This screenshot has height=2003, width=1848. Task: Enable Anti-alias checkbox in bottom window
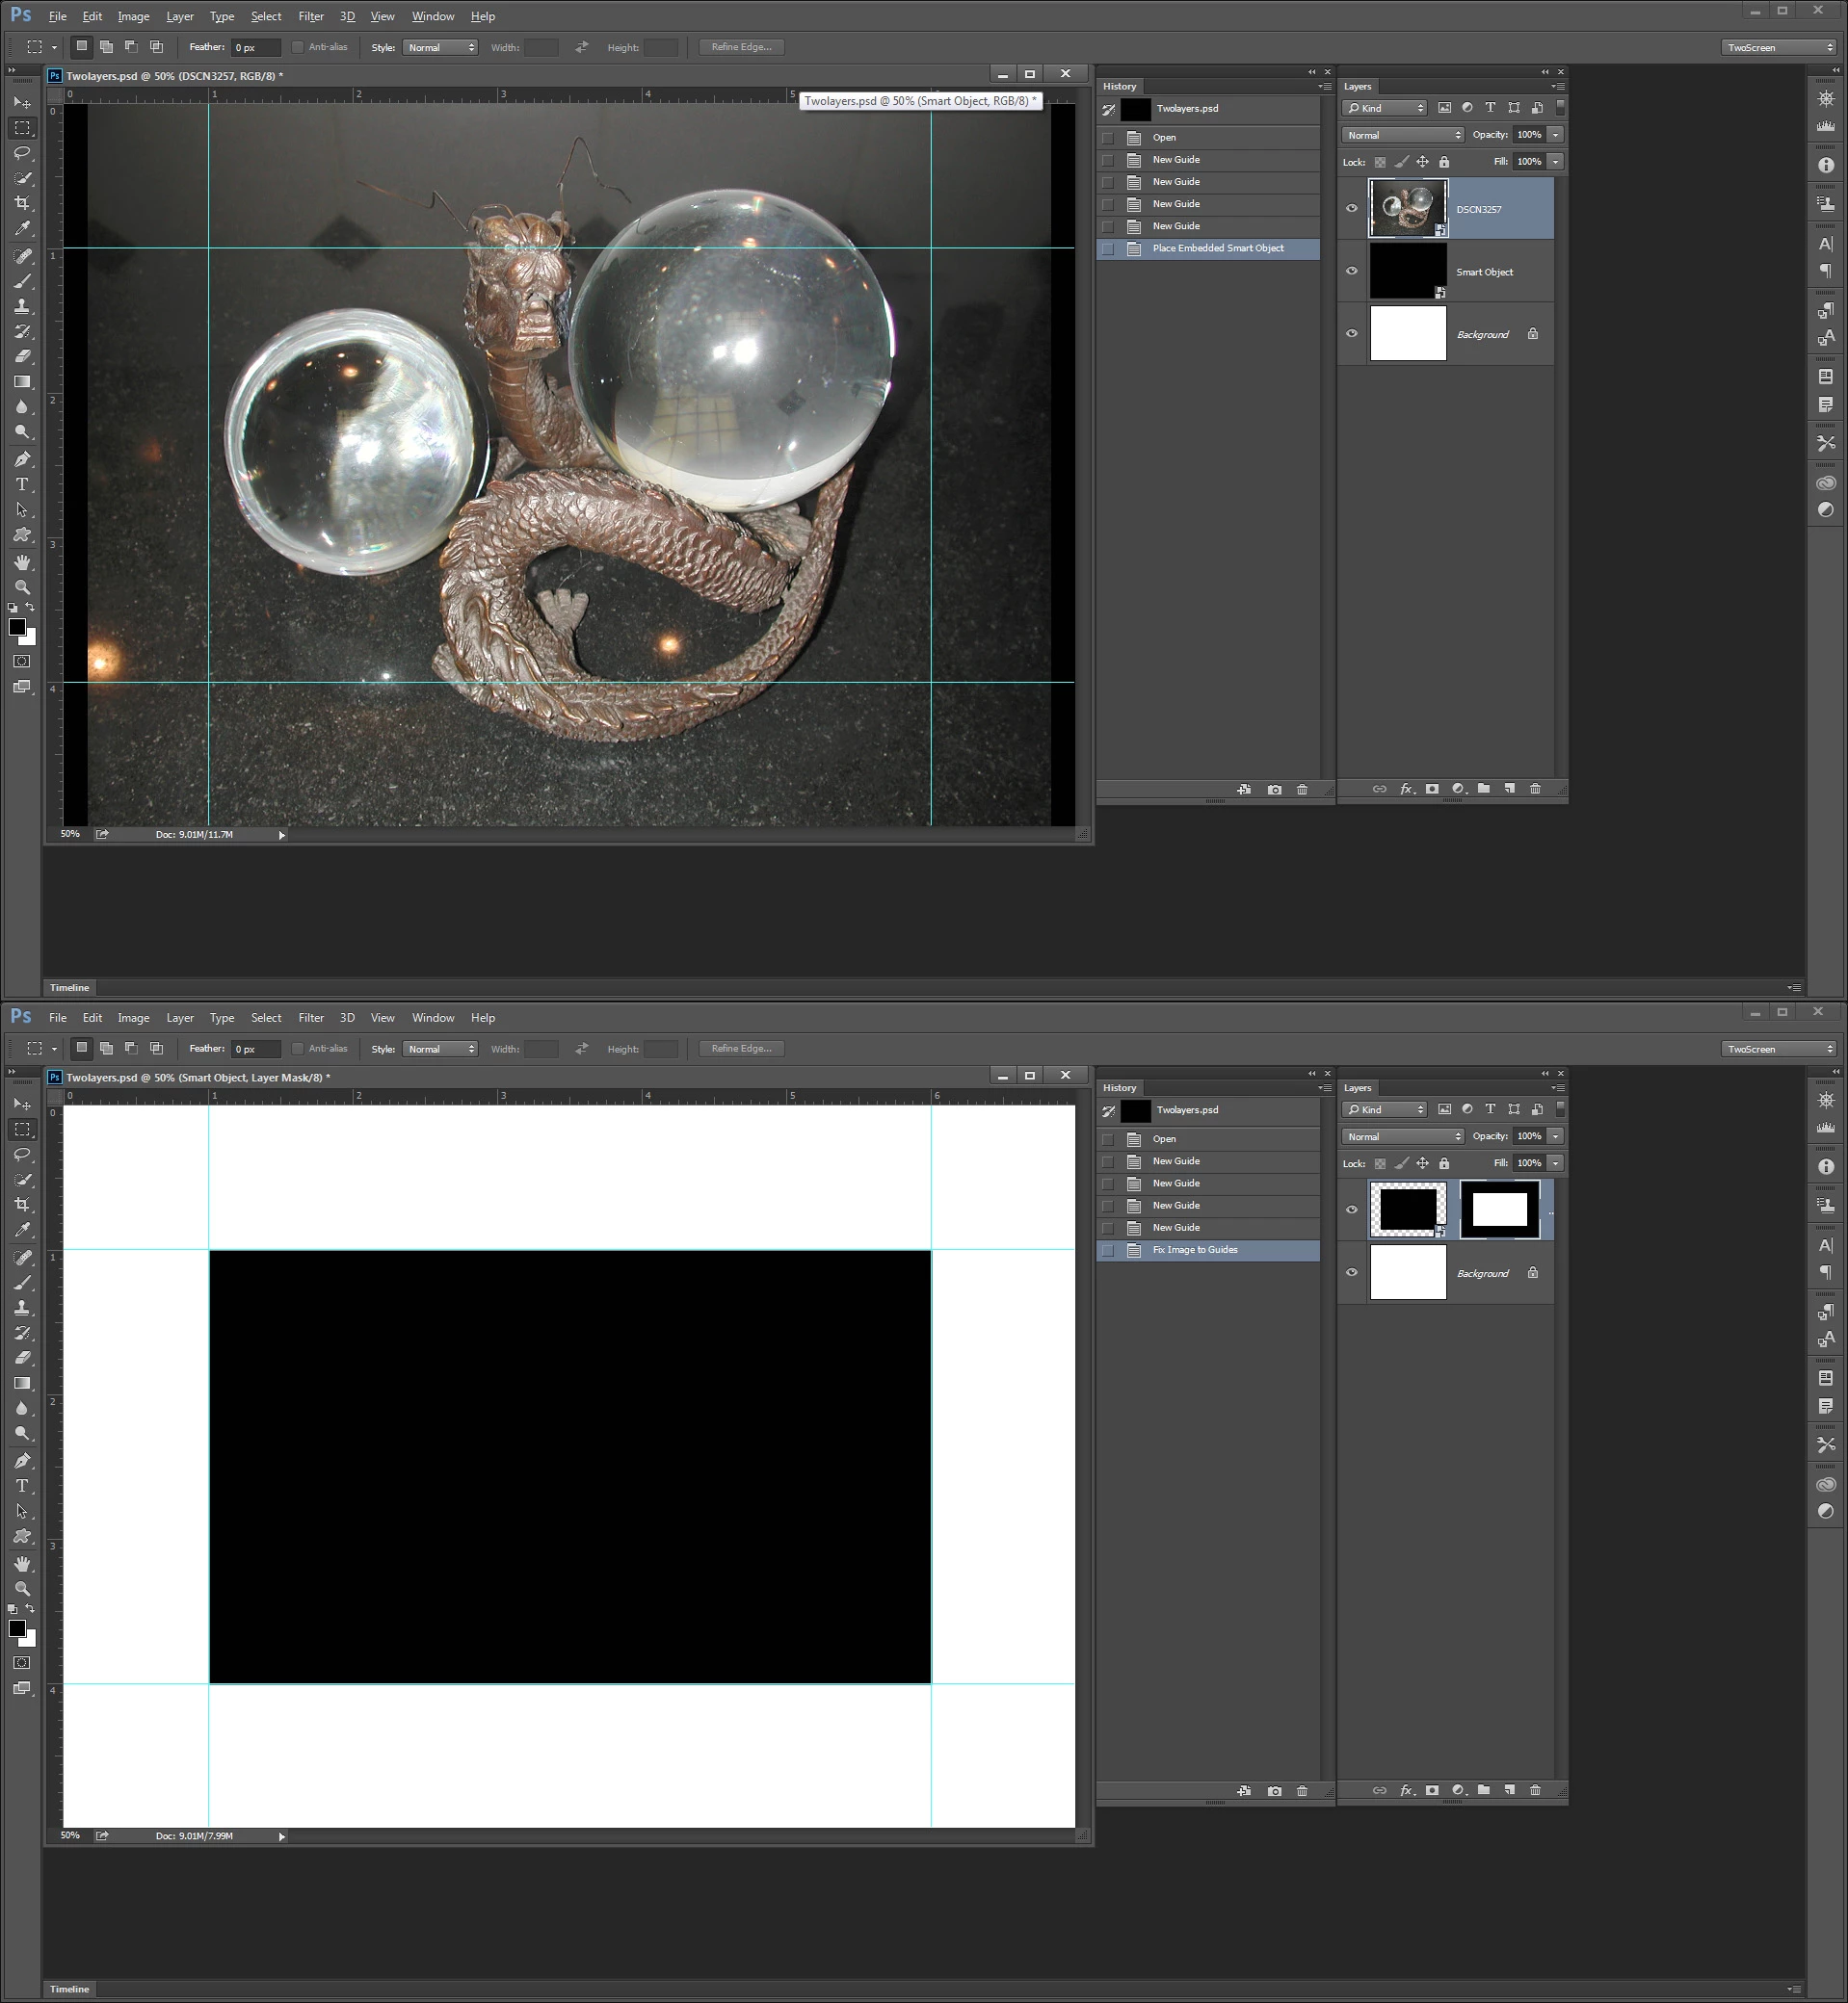click(x=297, y=1049)
